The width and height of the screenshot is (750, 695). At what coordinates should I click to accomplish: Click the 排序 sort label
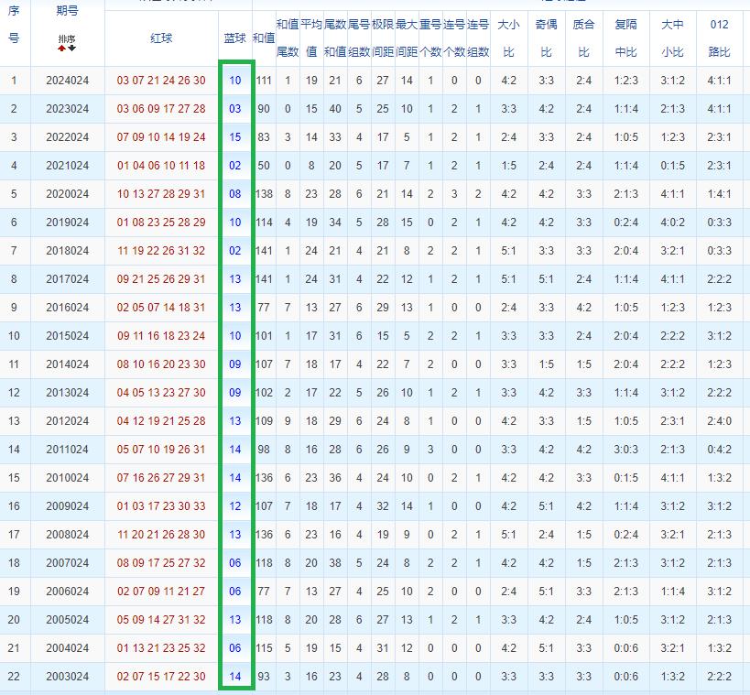tap(67, 39)
